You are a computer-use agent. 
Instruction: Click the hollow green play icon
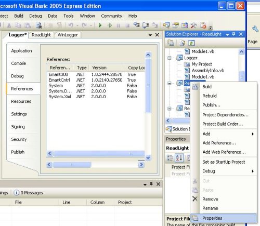pos(110,25)
